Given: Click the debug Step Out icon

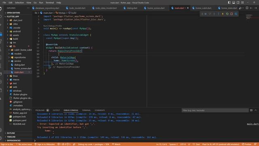Looking at the screenshot, I should click(219, 14).
